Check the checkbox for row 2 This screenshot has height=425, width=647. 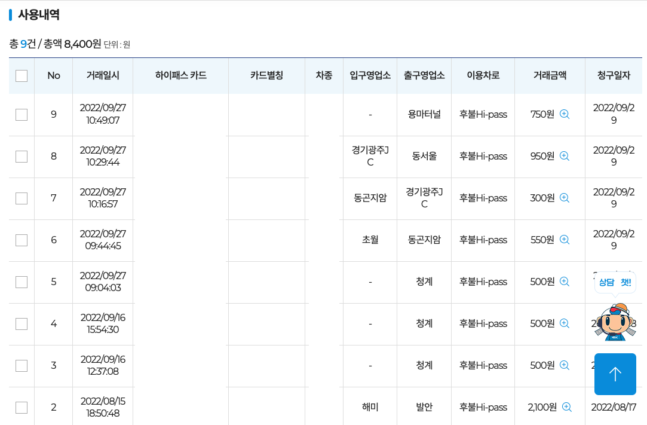coord(22,407)
